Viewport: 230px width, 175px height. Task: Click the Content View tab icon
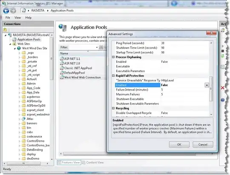83,162
